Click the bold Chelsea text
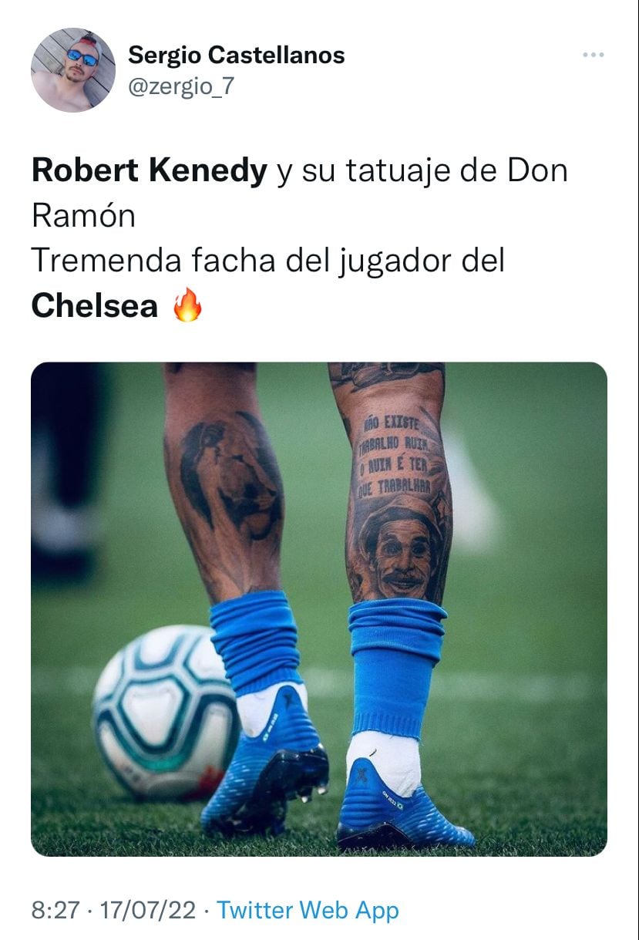Viewport: 639px width, 940px height. [x=95, y=306]
